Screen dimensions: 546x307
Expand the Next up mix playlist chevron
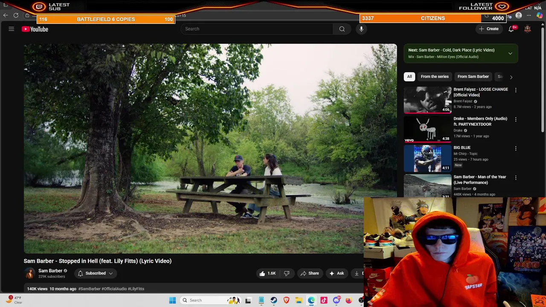pos(510,53)
